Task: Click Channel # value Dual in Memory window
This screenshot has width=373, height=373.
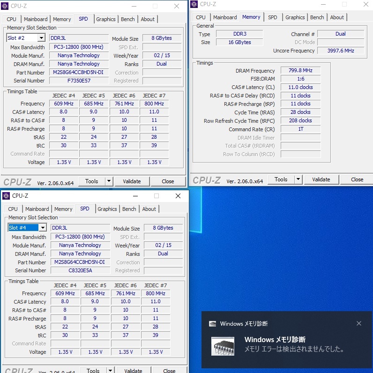Action: click(x=341, y=34)
